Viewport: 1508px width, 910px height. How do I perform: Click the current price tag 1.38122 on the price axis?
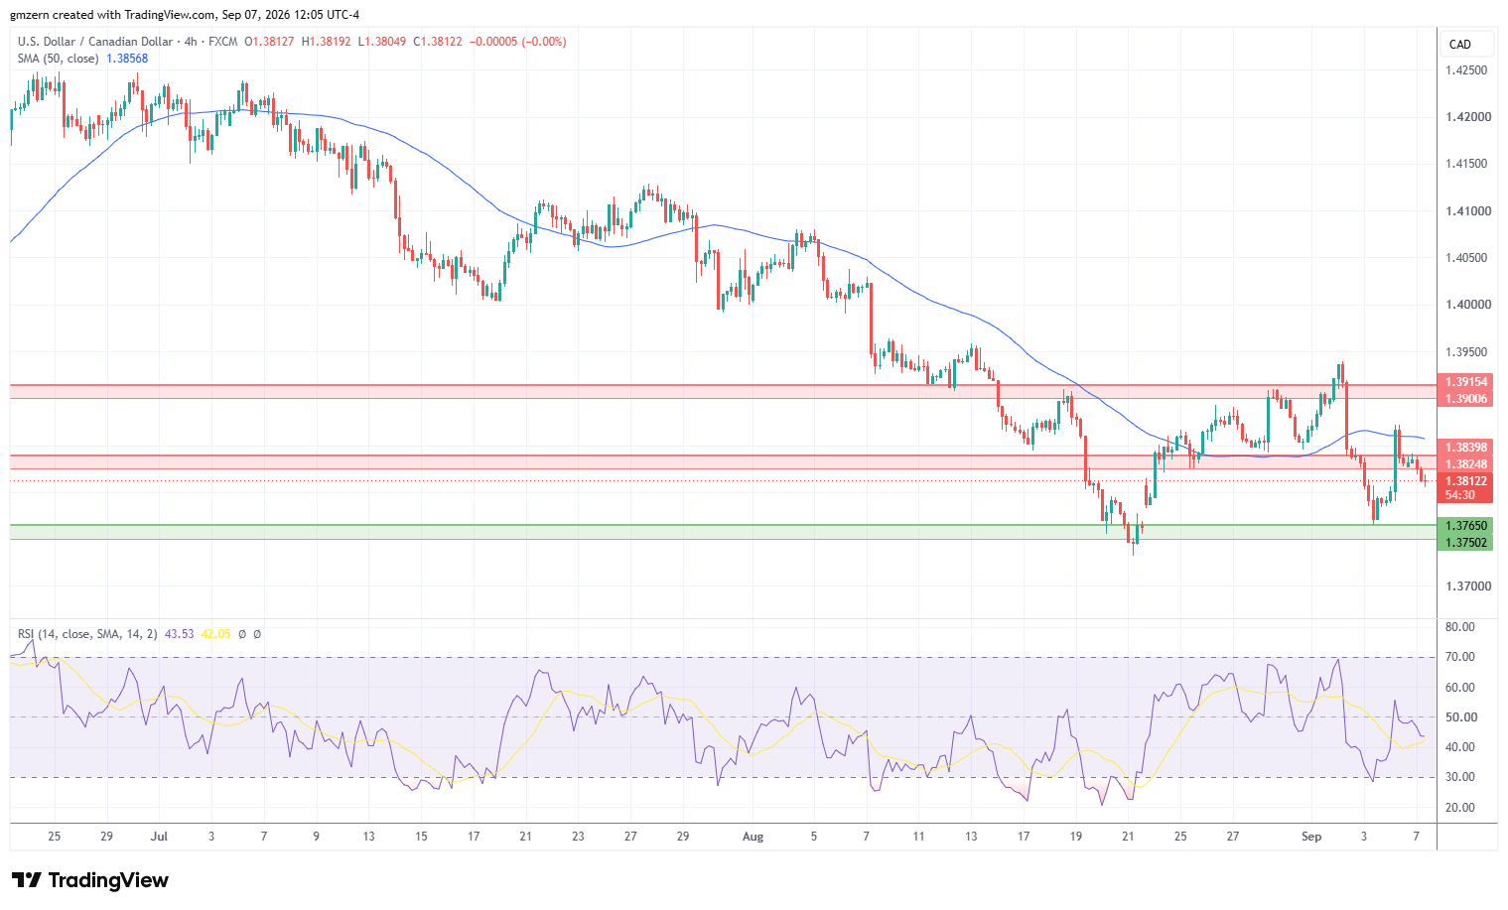pyautogui.click(x=1466, y=481)
